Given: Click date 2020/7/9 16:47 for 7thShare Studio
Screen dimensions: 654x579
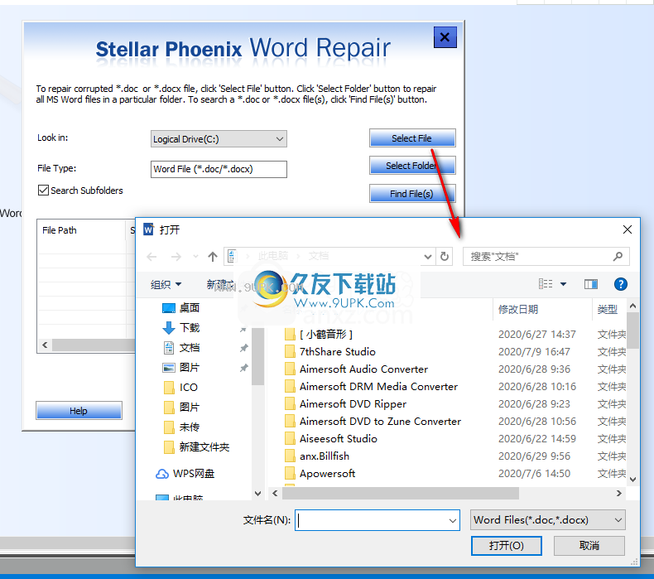Looking at the screenshot, I should (x=534, y=352).
